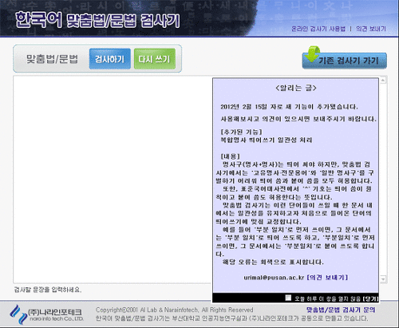399x328 pixels.
Task: Click the 한국어 맞춤법/문법 검사기 title logo
Action: [97, 20]
